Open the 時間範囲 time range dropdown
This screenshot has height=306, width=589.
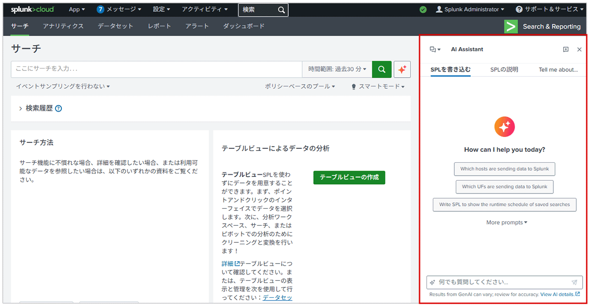point(337,70)
